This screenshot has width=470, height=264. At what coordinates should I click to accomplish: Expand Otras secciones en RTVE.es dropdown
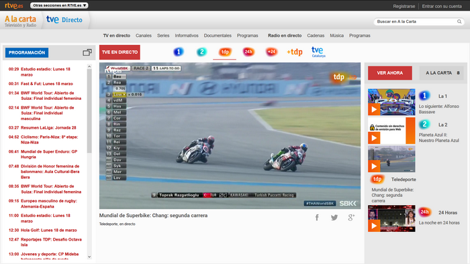click(59, 5)
